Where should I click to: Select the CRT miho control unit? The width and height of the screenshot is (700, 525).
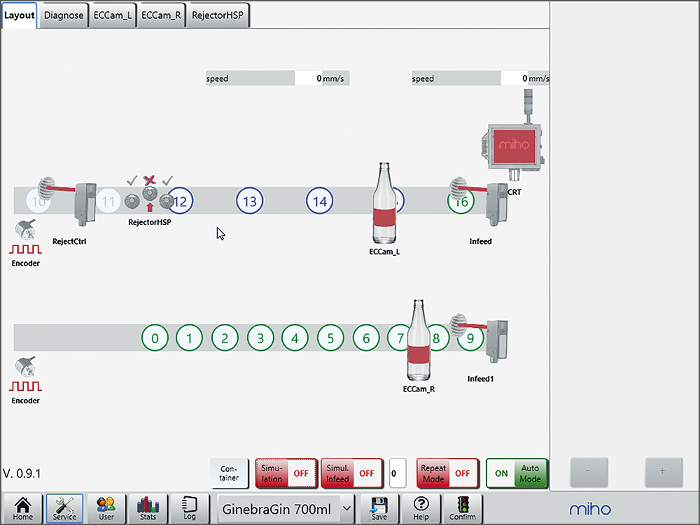[x=513, y=147]
